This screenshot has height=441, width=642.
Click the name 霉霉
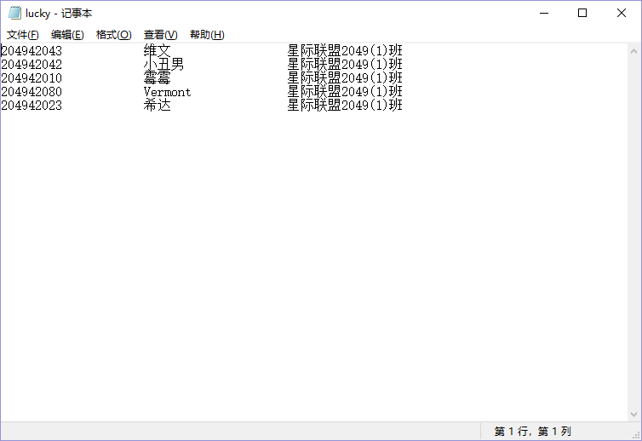(158, 77)
